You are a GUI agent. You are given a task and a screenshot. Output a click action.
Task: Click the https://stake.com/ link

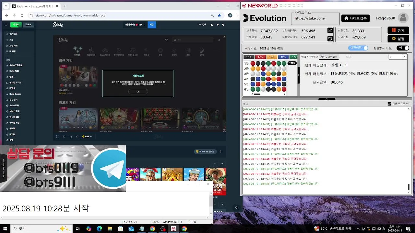[310, 18]
